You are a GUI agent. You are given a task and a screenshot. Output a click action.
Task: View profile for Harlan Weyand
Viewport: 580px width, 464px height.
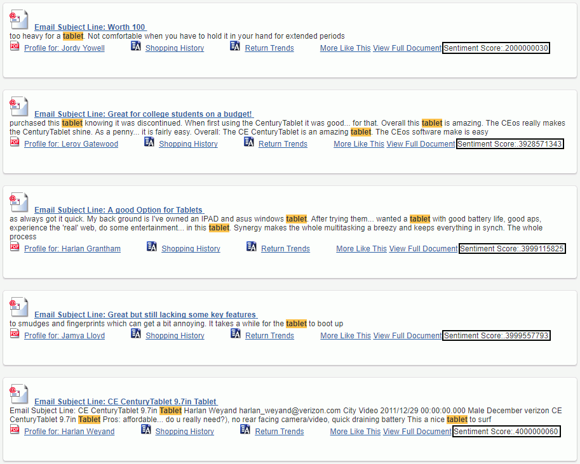coord(69,431)
